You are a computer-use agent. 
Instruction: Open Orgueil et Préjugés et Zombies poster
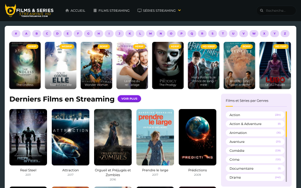(x=113, y=137)
